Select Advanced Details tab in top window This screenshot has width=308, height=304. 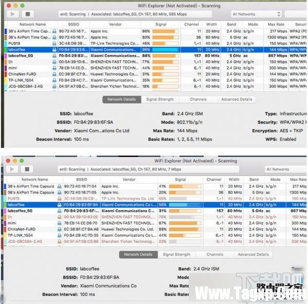(237, 99)
